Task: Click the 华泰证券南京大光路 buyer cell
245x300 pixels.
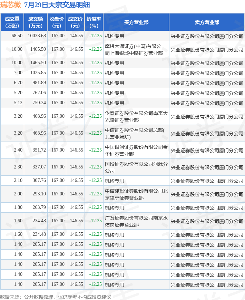Action: point(136,117)
